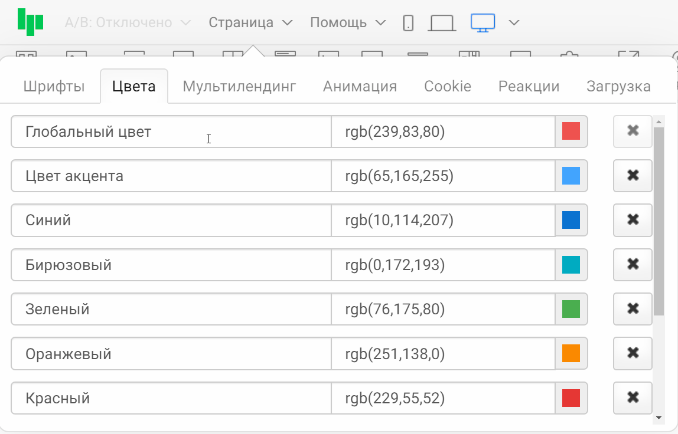Viewport: 678px width, 434px height.
Task: Remove the Синий color entry
Action: (633, 220)
